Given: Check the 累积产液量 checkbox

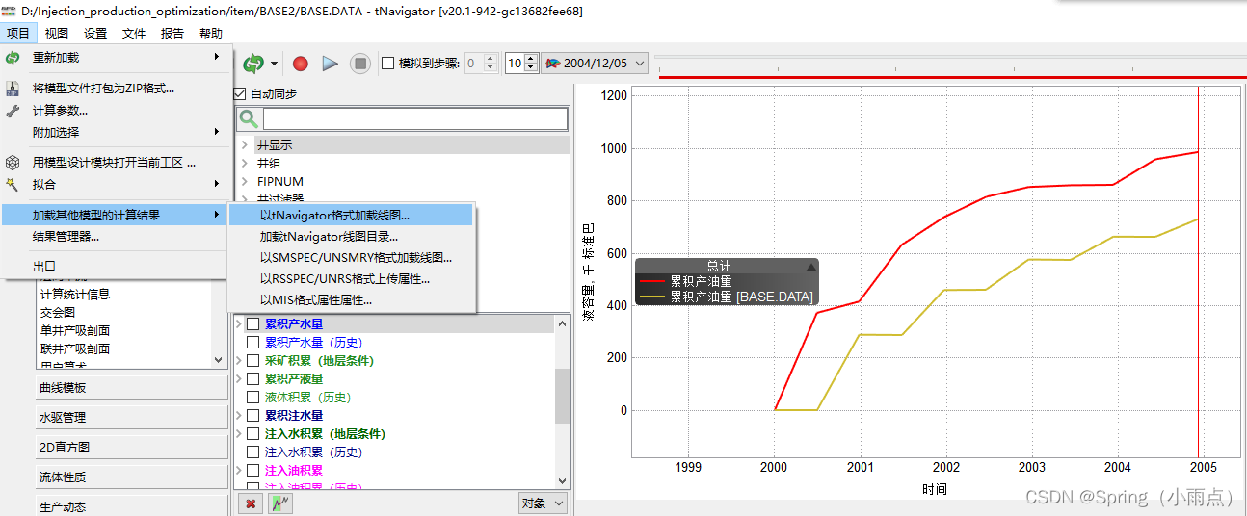Looking at the screenshot, I should click(x=252, y=379).
